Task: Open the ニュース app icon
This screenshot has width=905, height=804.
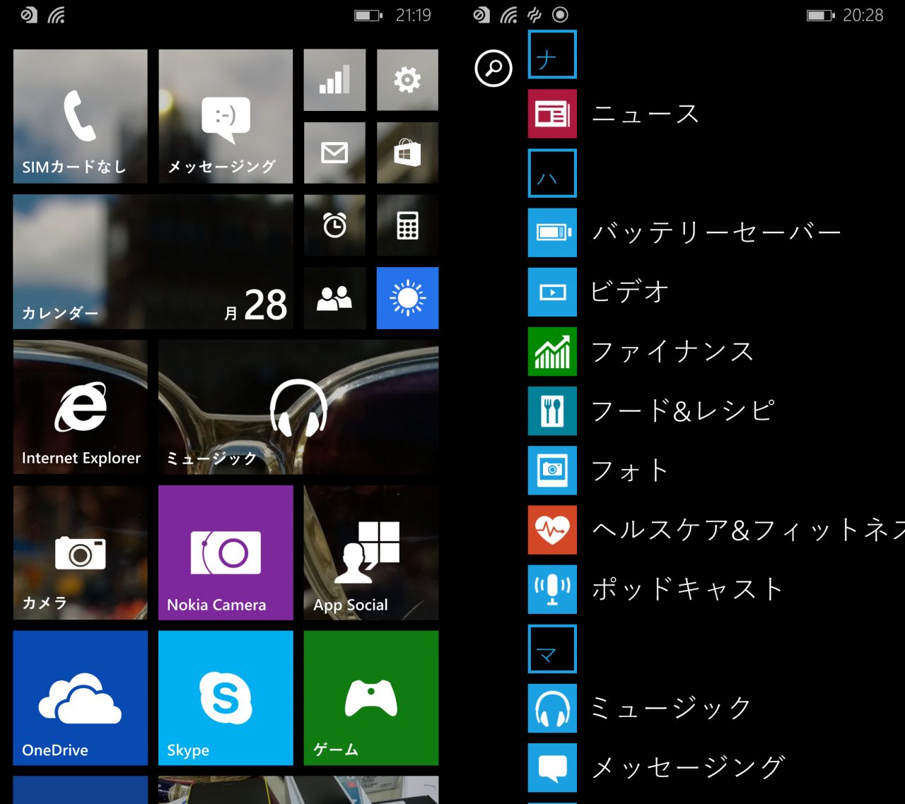Action: (552, 114)
